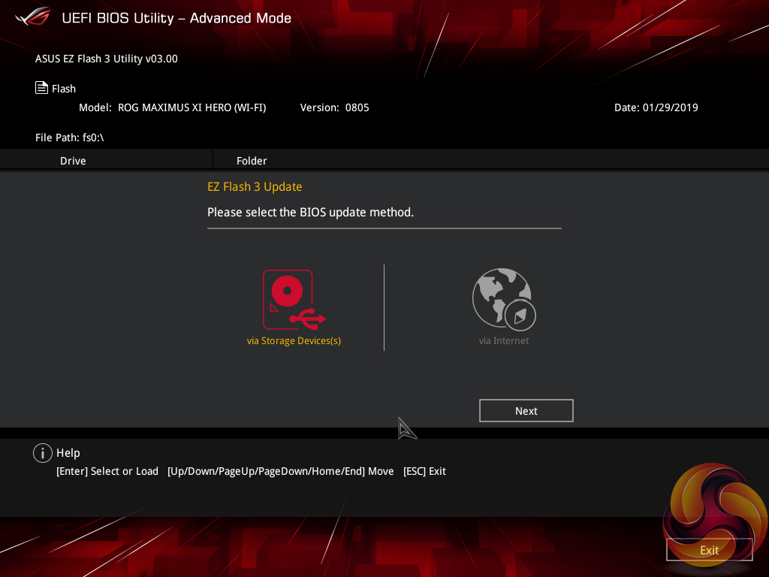Click the ROG logo in the header
The image size is (769, 577).
[x=33, y=17]
